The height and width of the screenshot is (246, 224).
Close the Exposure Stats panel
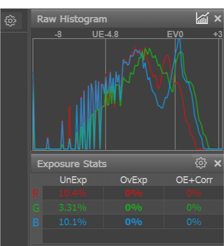point(218,163)
